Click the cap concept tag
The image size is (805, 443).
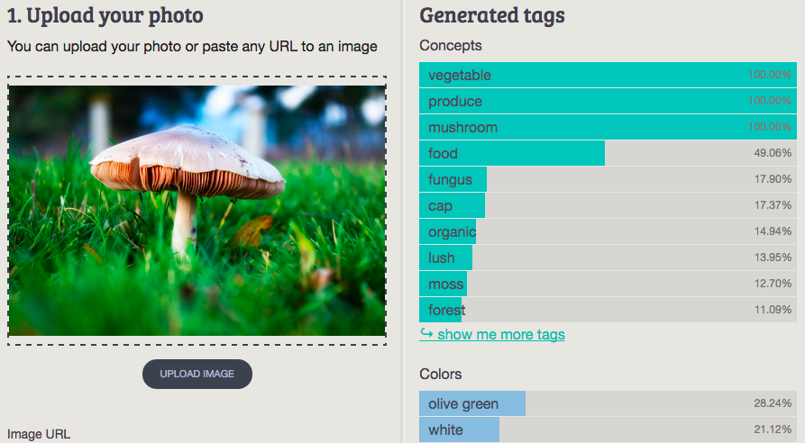pos(441,206)
